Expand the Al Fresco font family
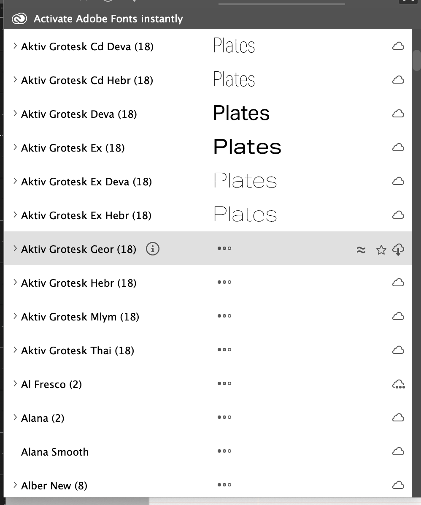Image resolution: width=421 pixels, height=505 pixels. coord(15,384)
